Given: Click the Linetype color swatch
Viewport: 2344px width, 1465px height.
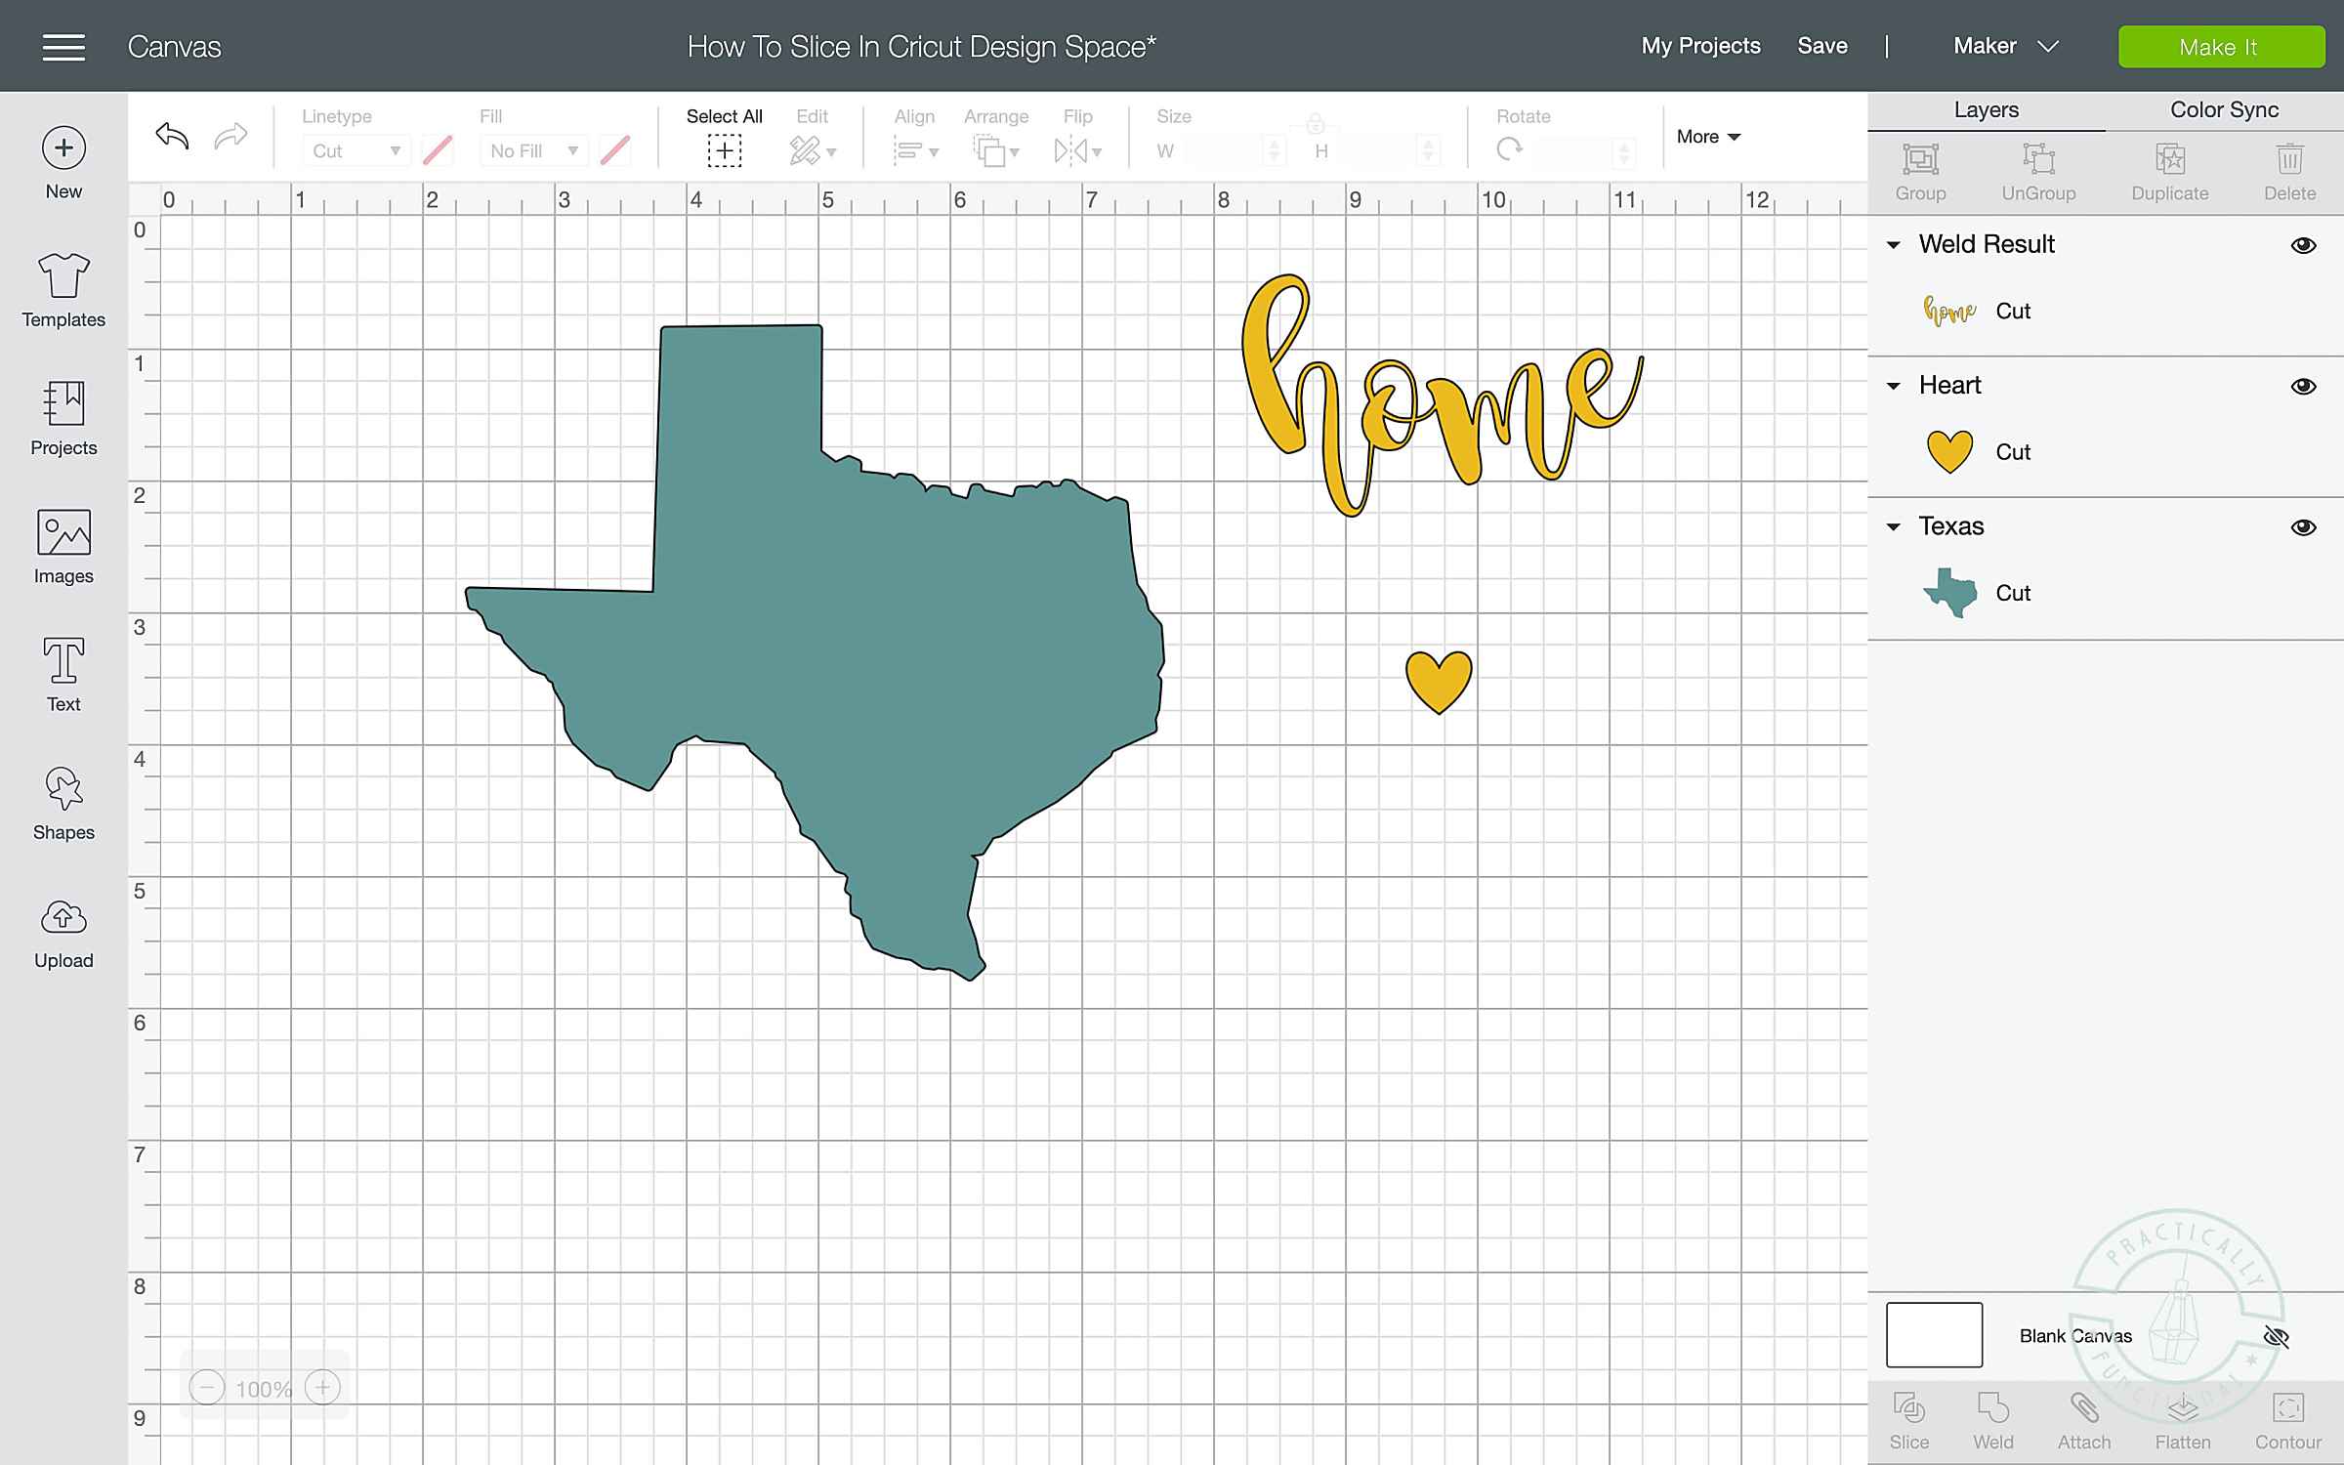Looking at the screenshot, I should (438, 150).
